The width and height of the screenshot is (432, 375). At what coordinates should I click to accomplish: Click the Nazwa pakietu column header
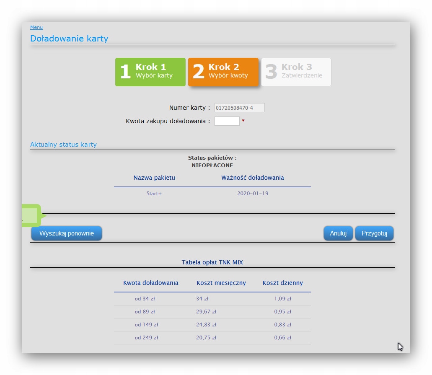(154, 178)
